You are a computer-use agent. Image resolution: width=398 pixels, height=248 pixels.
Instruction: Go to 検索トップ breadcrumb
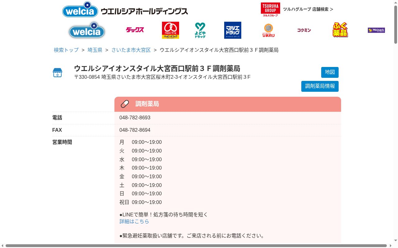click(66, 50)
